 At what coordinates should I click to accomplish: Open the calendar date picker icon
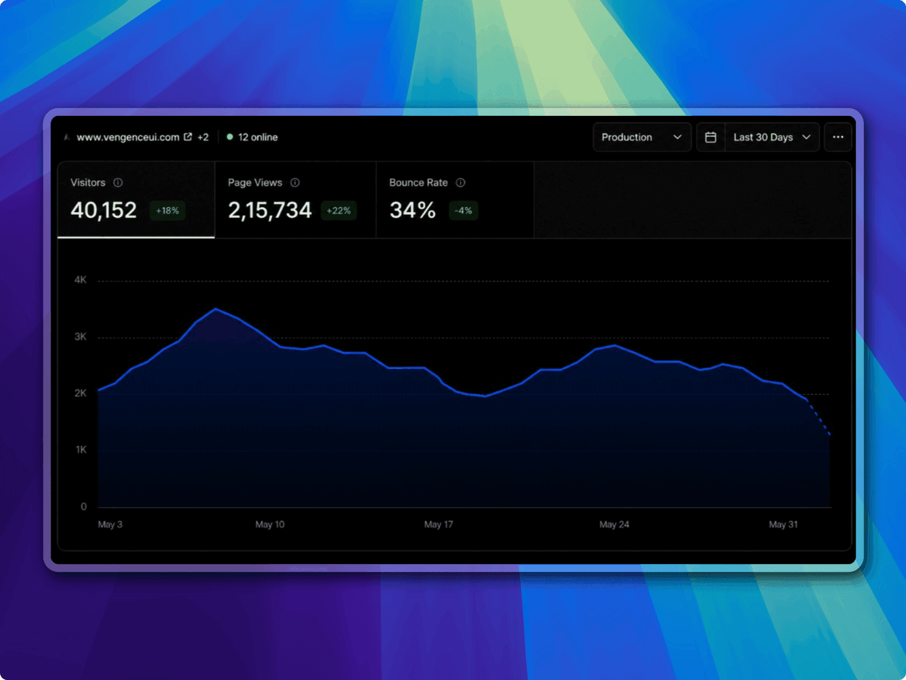point(711,137)
